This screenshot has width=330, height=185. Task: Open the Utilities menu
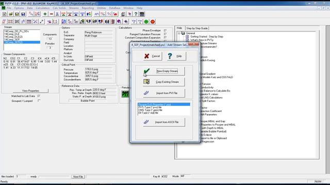tap(101, 8)
